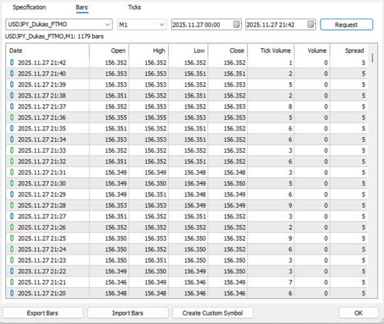Click the Open column header

pyautogui.click(x=109, y=50)
